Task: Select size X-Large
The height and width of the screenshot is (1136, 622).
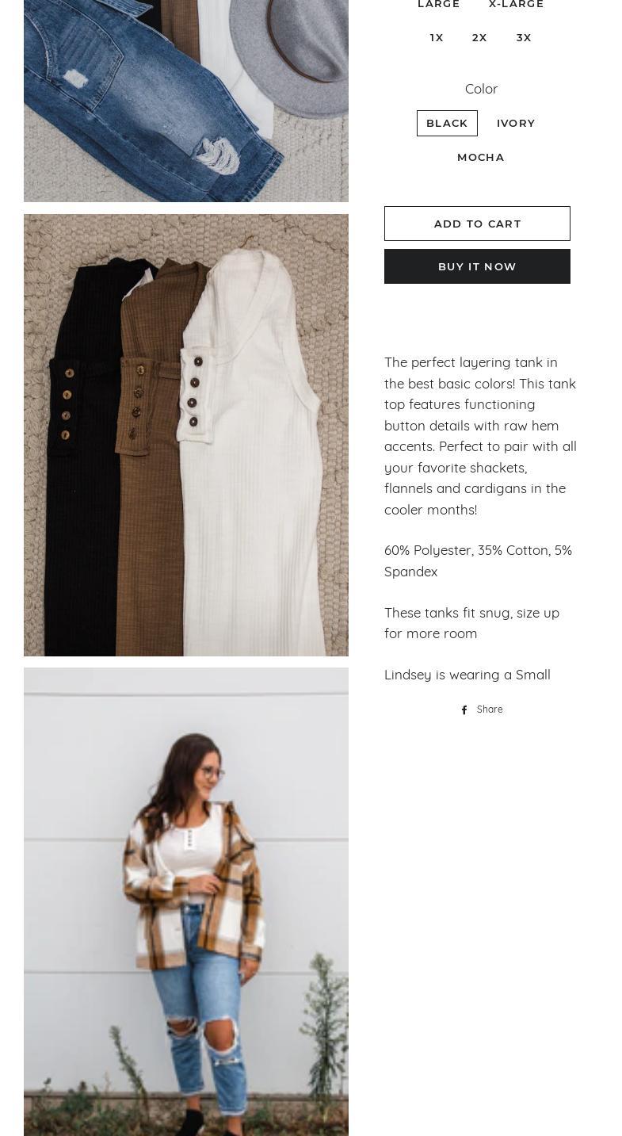Action: click(517, 5)
